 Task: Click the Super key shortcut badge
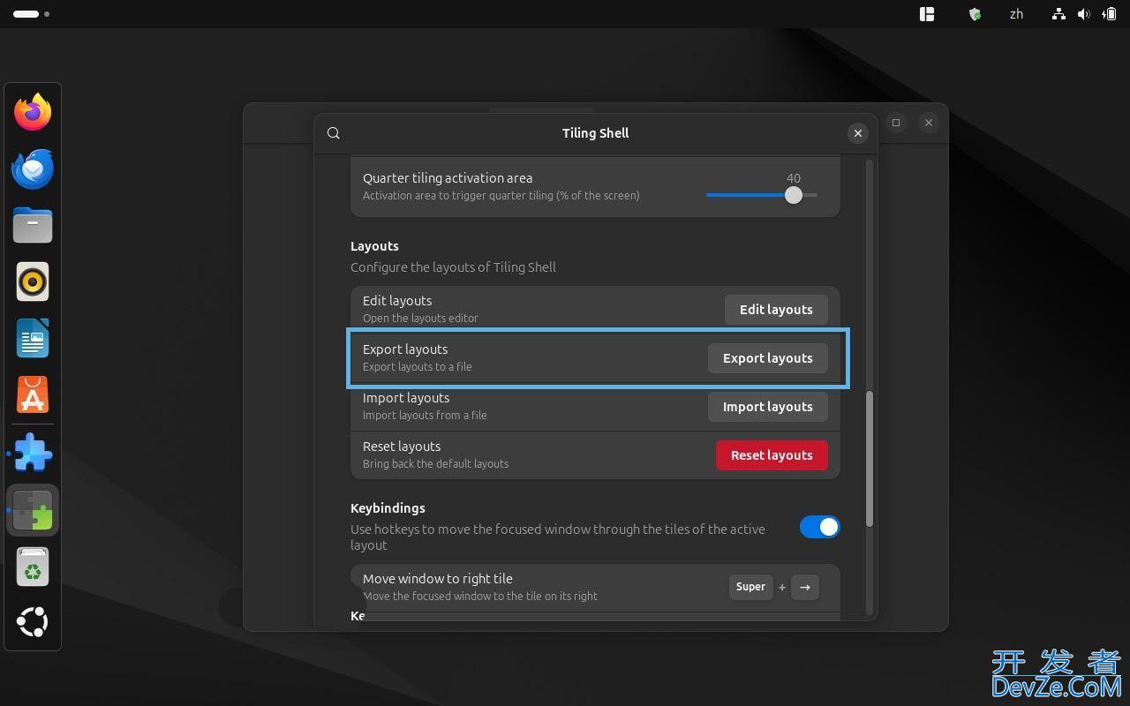750,587
